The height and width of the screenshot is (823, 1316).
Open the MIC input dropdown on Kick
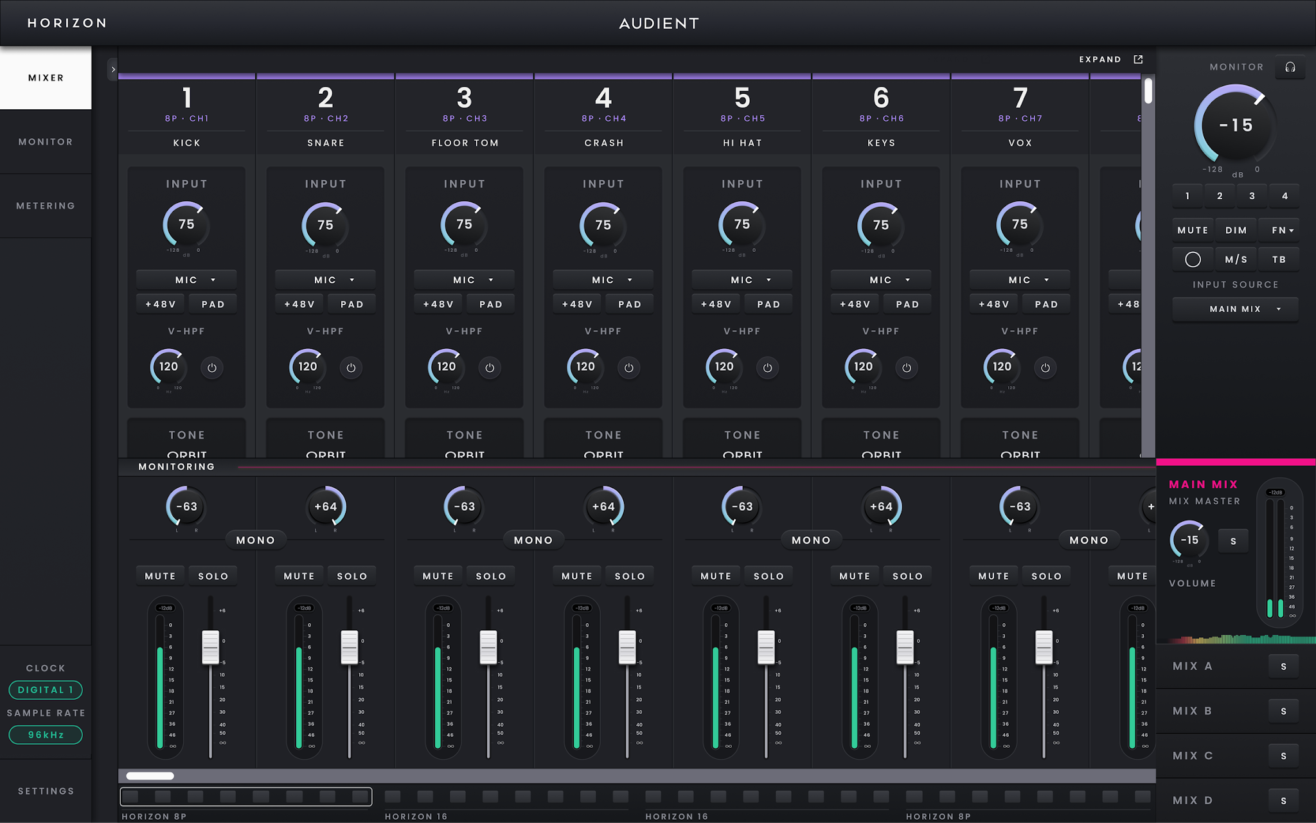(x=186, y=280)
